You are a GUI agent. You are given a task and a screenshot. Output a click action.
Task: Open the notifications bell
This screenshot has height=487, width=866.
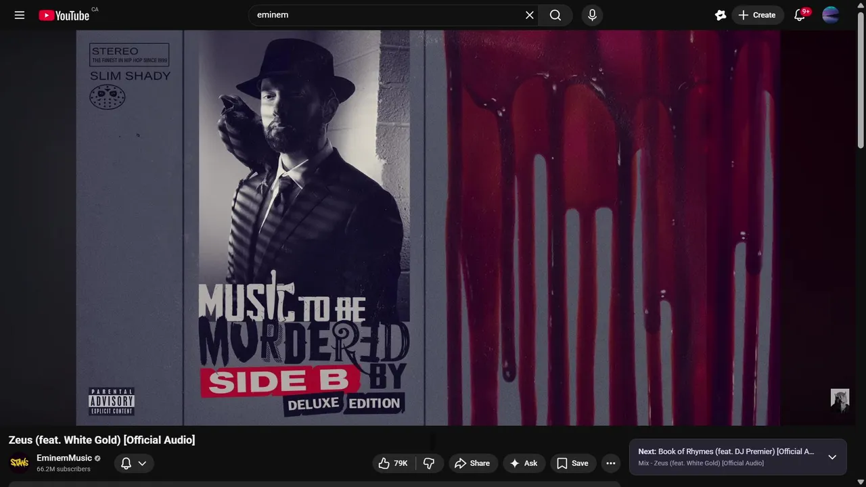click(800, 15)
